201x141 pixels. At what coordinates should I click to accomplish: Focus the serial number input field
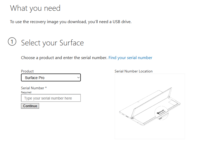tap(51, 98)
